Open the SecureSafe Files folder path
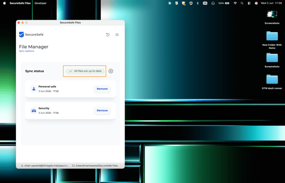285x183 pixels. 96,166
